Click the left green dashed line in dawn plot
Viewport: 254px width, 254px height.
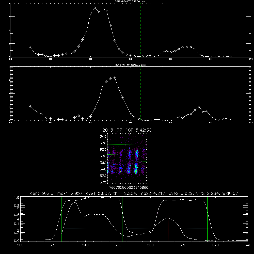81,30
